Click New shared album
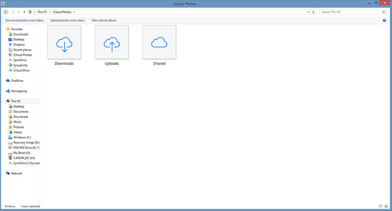Screen dimensions: 392x211 104,20
